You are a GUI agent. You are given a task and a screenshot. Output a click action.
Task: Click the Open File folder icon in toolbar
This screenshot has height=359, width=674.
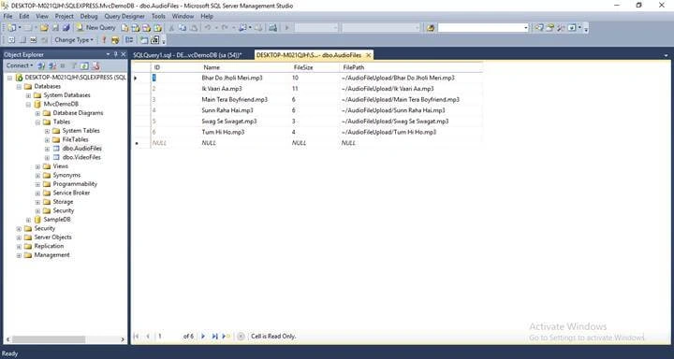tap(44, 27)
